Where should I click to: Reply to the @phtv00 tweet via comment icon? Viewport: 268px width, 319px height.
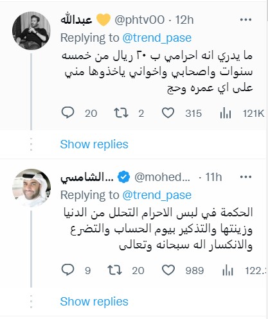point(67,113)
